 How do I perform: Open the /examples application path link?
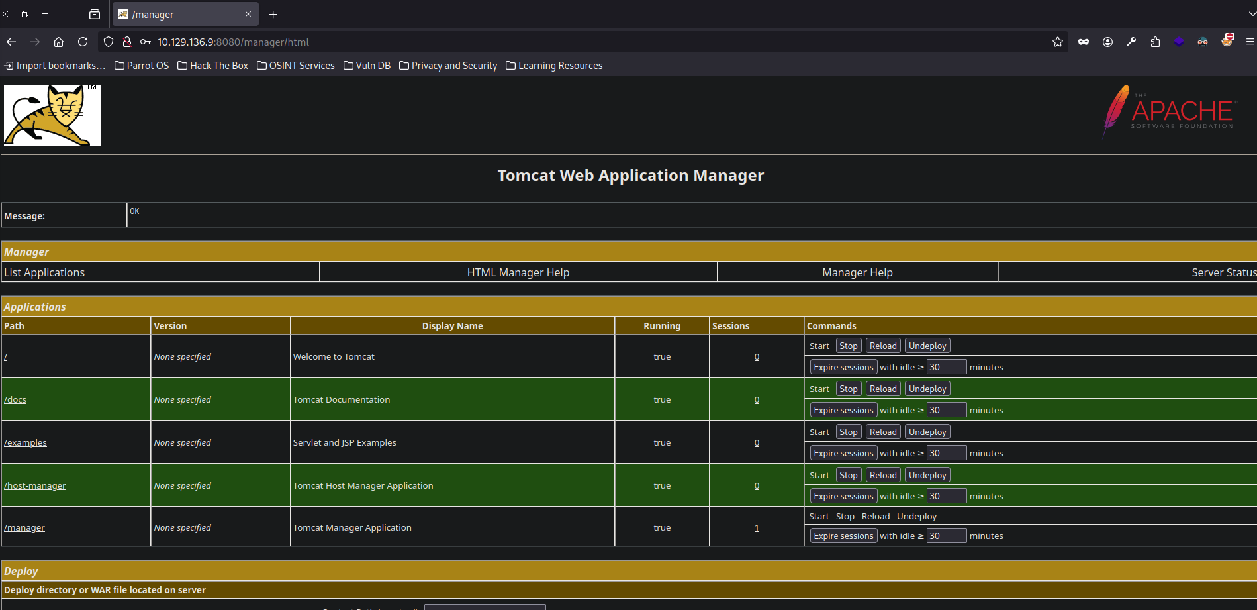(x=25, y=442)
